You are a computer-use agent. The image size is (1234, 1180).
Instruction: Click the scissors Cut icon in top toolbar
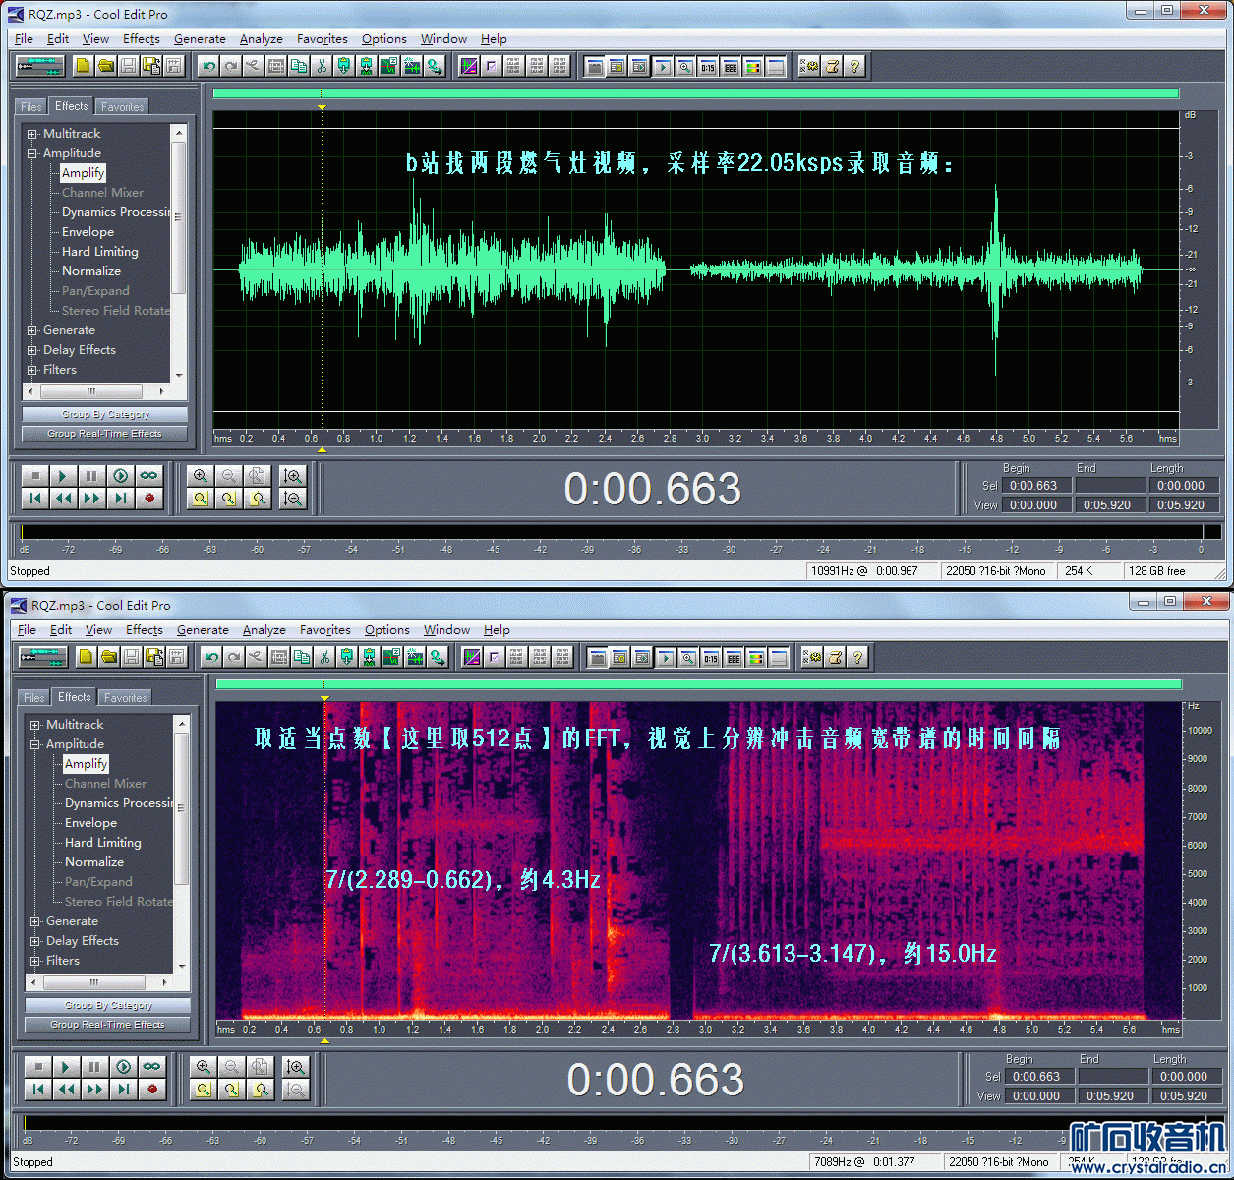[321, 66]
